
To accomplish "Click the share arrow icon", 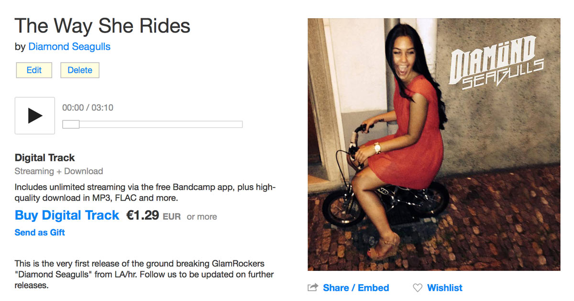I will point(313,288).
